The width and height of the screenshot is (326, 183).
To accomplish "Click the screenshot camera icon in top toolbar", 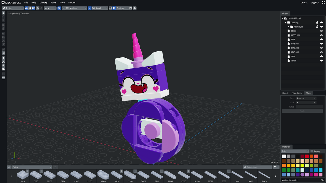I will click(x=135, y=8).
